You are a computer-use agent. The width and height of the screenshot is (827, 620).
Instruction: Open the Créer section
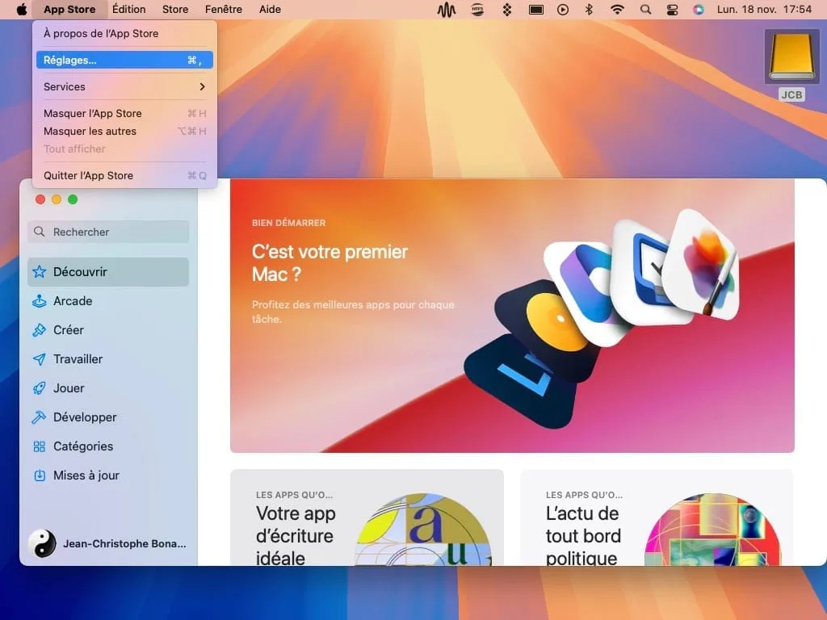[x=108, y=330]
